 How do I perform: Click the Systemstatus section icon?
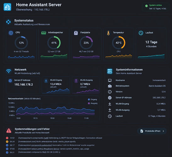pyautogui.click(x=8, y=22)
